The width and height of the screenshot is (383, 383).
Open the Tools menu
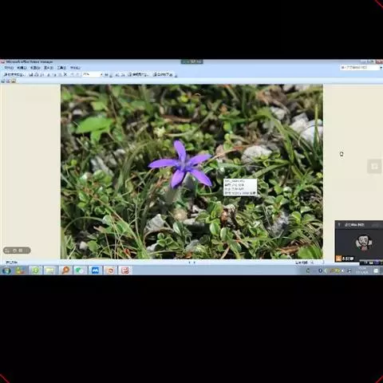coord(61,68)
